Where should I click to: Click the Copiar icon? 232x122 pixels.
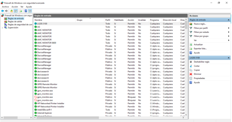191,70
